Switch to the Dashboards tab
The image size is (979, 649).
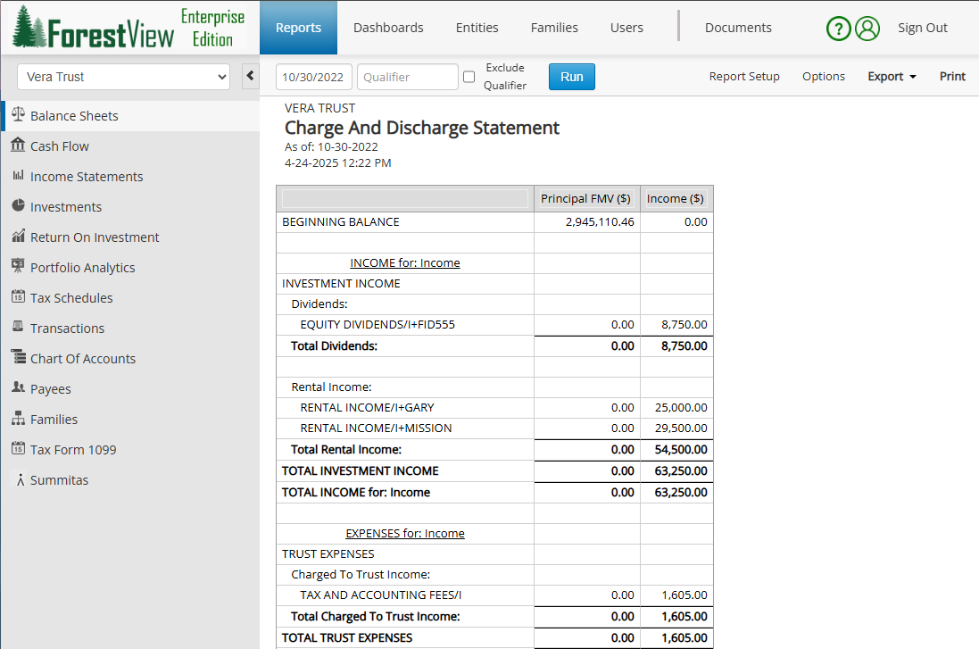388,28
